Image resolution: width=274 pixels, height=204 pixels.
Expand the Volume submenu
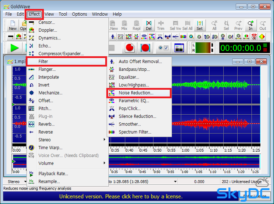coord(67,163)
